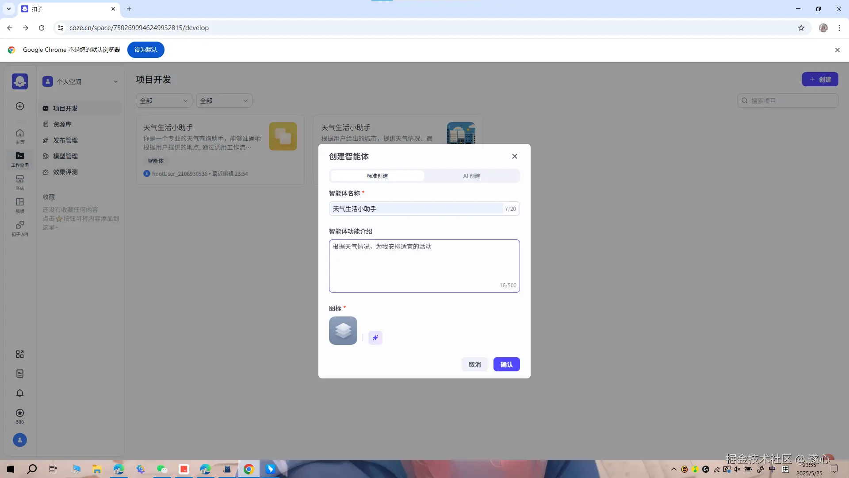Click the AI icon generator sparkle button

click(x=375, y=338)
